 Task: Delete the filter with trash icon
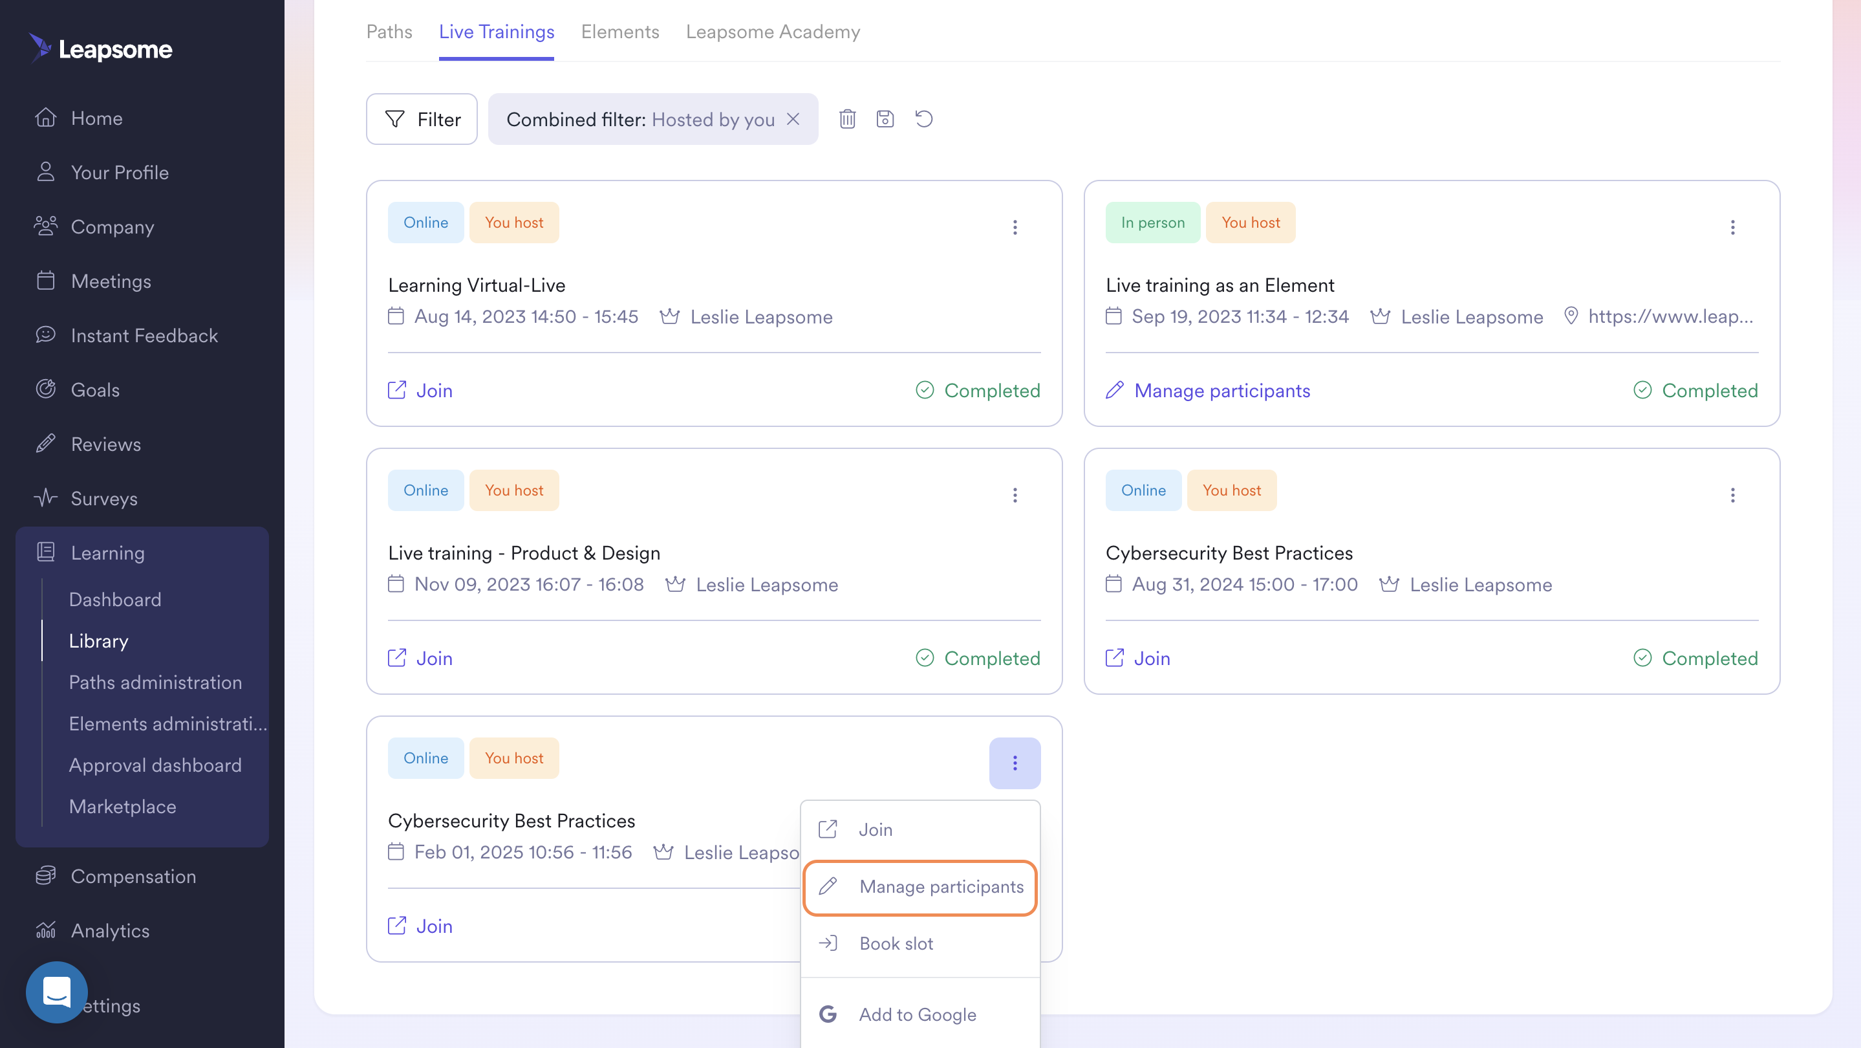pyautogui.click(x=846, y=118)
